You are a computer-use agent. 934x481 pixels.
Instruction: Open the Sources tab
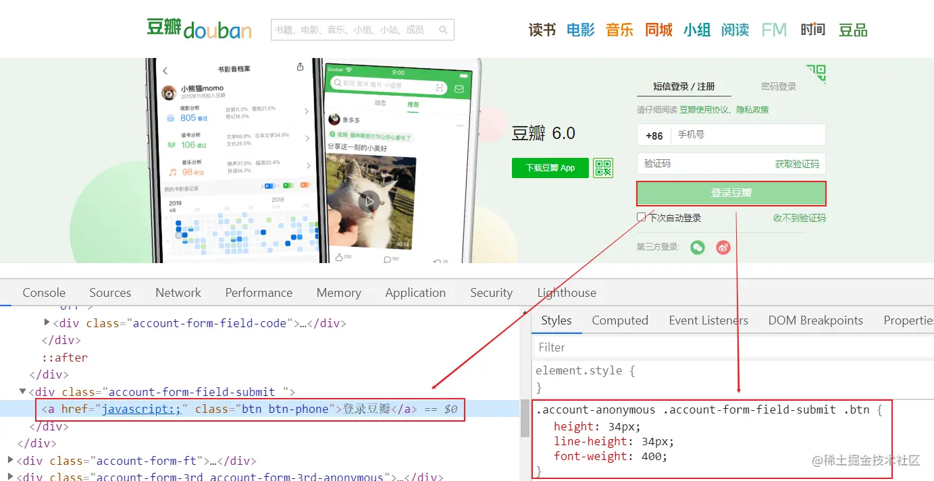[x=110, y=293]
